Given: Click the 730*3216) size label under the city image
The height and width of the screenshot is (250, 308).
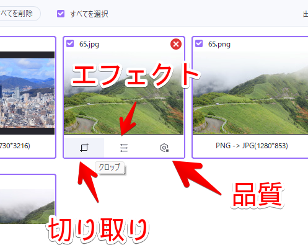Looking at the screenshot, I should pyautogui.click(x=15, y=146).
